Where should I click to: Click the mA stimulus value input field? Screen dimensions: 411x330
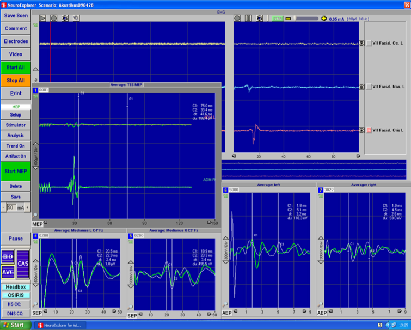[12, 207]
